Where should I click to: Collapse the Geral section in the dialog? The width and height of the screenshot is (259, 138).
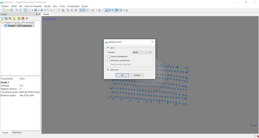coord(108,48)
